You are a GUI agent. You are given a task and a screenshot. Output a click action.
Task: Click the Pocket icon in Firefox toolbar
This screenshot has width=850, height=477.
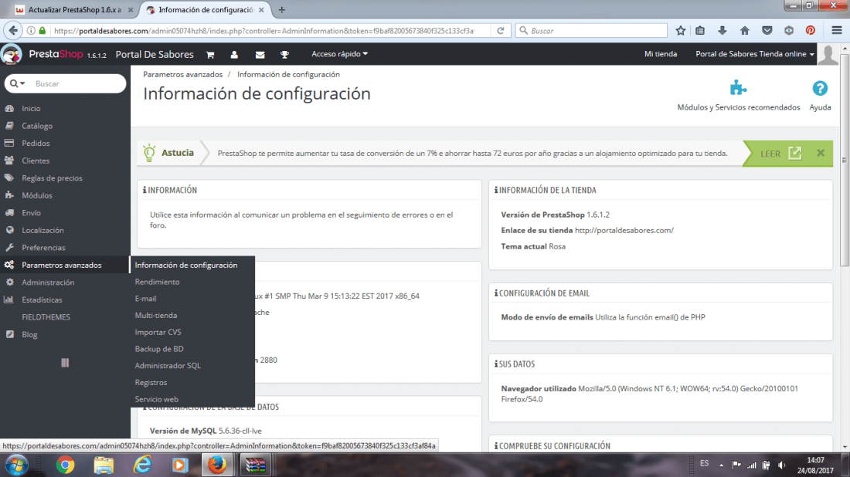point(767,31)
